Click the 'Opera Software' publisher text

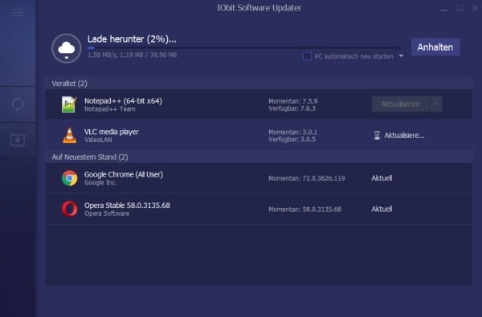tap(107, 213)
